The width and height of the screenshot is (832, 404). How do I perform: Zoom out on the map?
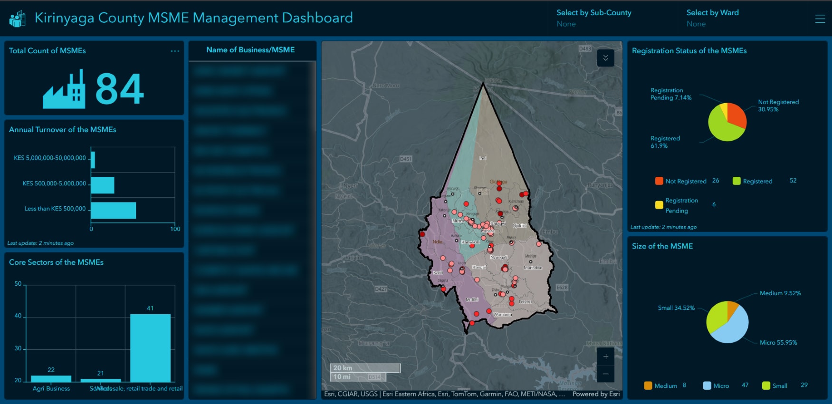(606, 374)
